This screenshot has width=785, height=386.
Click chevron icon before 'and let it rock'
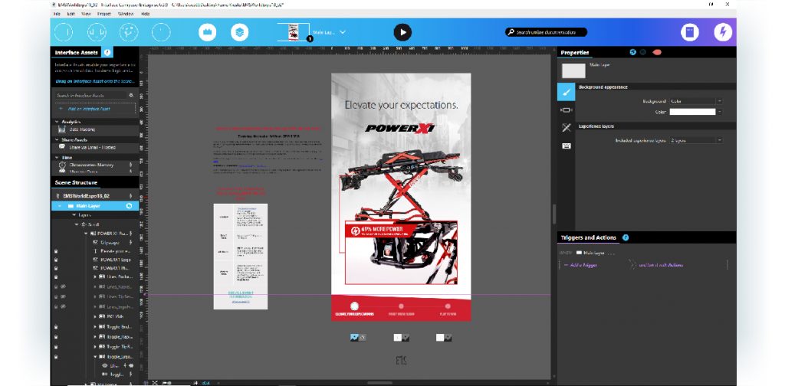click(632, 265)
